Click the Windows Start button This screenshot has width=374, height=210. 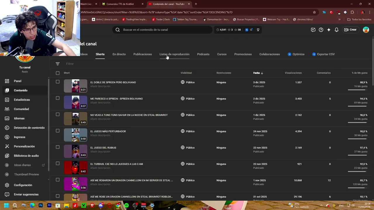click(x=6, y=205)
